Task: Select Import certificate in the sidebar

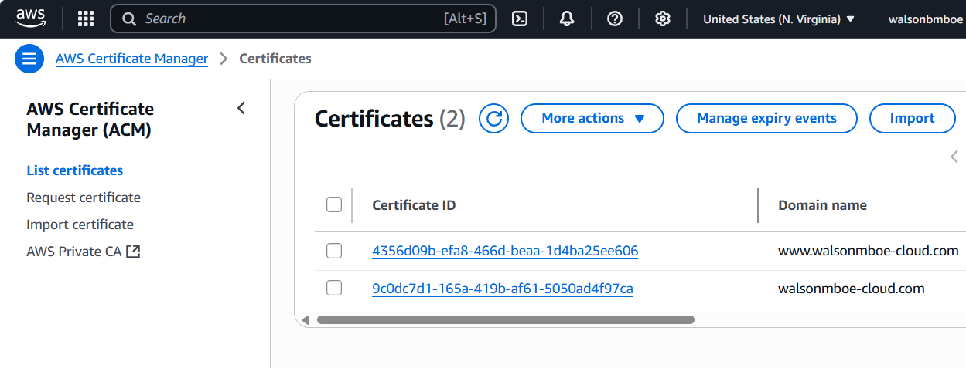Action: 80,225
